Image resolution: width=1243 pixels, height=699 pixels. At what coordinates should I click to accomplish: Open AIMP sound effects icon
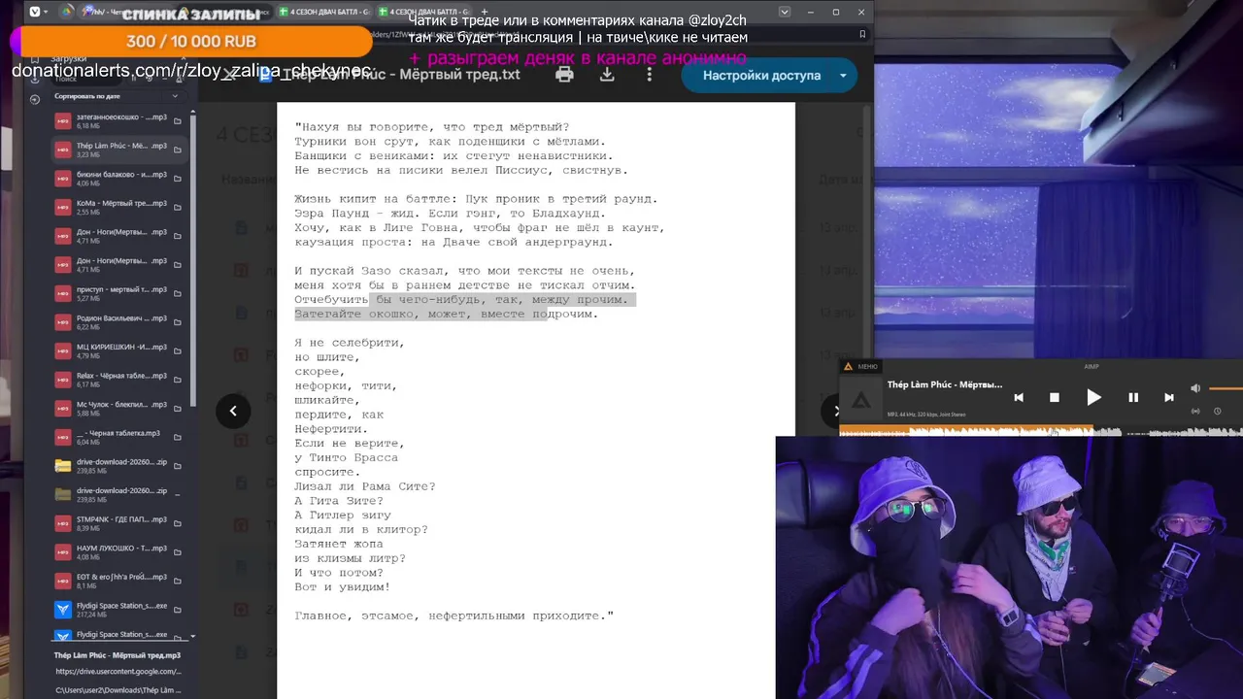coord(1195,411)
